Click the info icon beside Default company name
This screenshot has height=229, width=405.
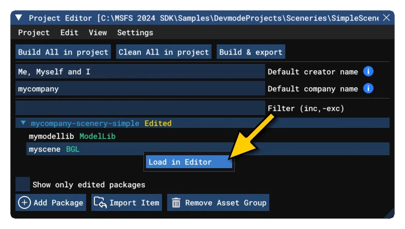[x=368, y=89]
